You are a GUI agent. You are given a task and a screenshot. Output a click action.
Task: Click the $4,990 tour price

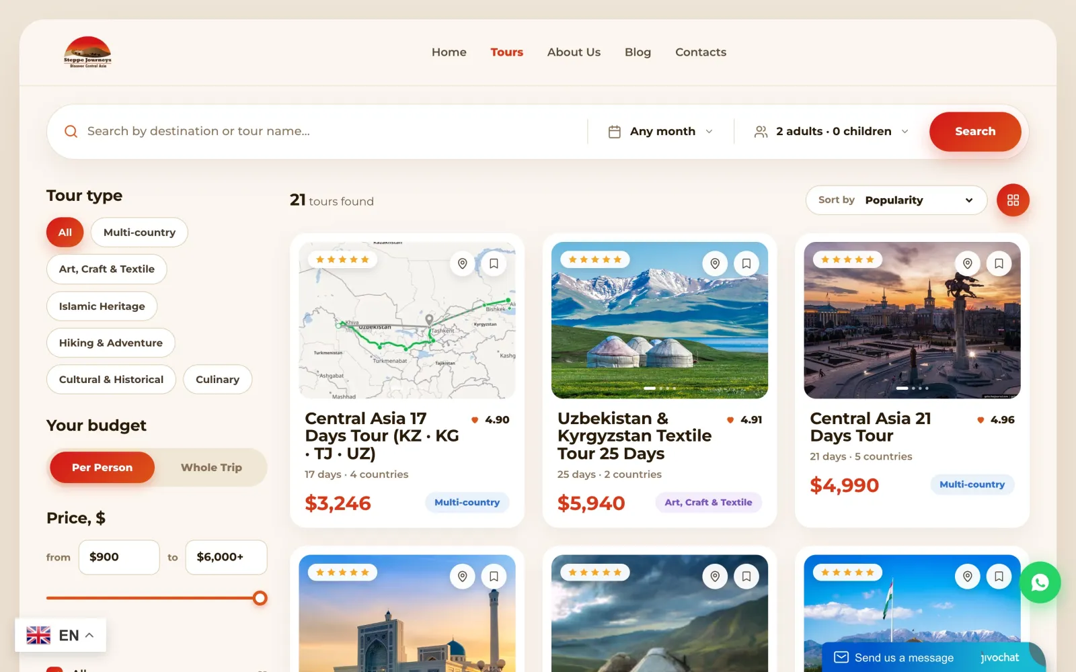[x=844, y=485]
